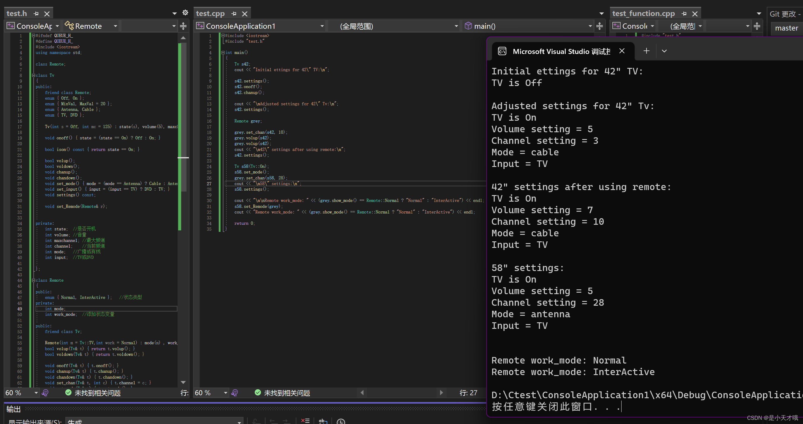Open the Git 更改 panel tab

[784, 14]
